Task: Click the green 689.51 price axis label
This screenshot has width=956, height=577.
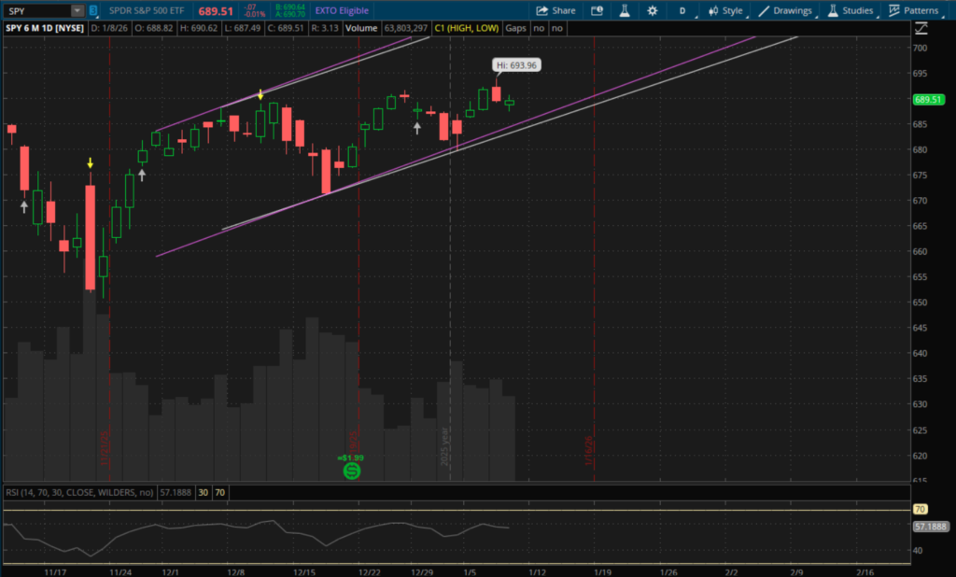Action: click(x=929, y=100)
